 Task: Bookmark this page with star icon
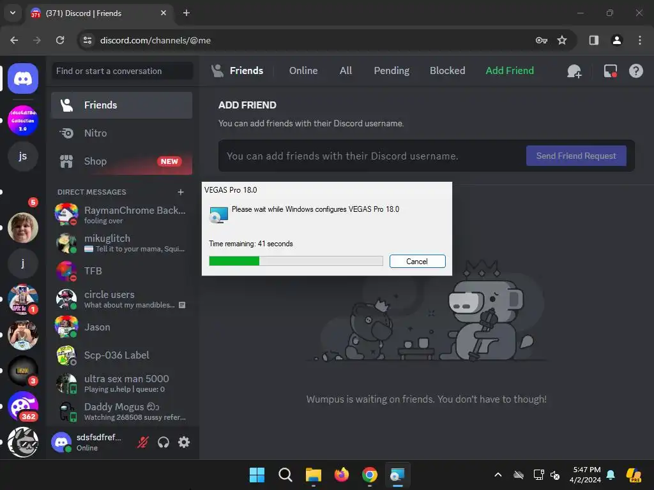click(x=562, y=40)
